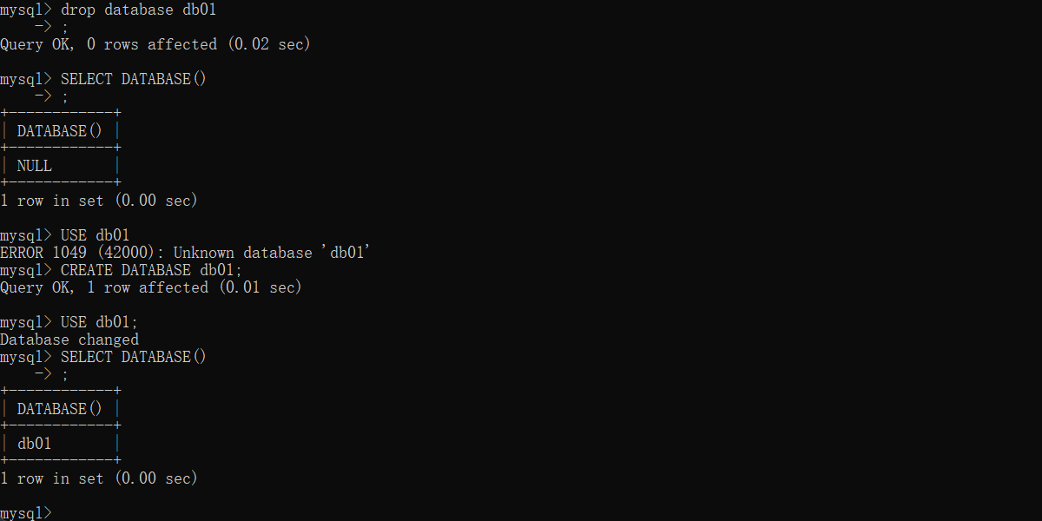Click the first 'DATABASE()' column header
The image size is (1042, 521).
point(60,131)
